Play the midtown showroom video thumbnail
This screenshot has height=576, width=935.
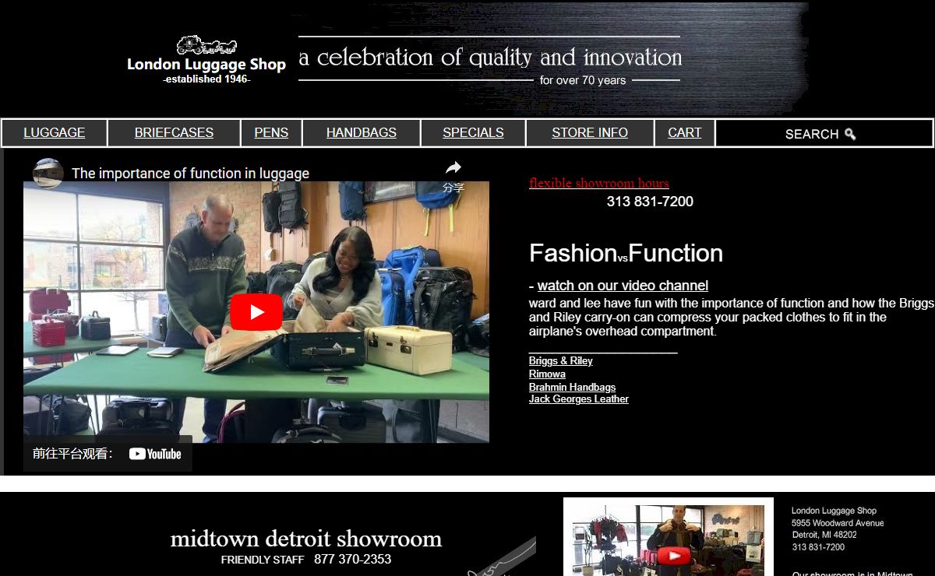click(x=674, y=556)
